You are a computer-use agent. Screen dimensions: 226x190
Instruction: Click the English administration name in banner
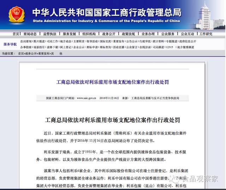(x=106, y=21)
